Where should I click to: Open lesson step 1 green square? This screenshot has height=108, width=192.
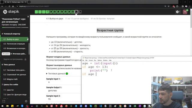point(36,12)
